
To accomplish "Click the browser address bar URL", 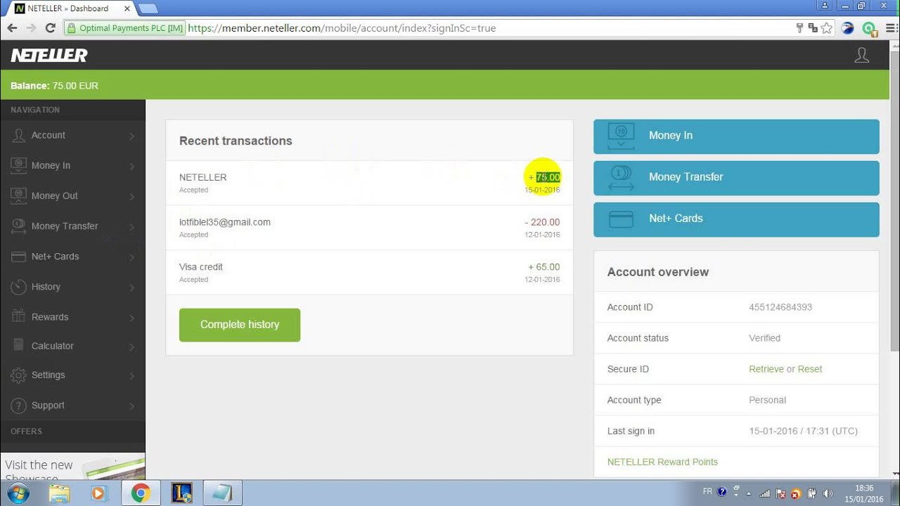I will (342, 28).
